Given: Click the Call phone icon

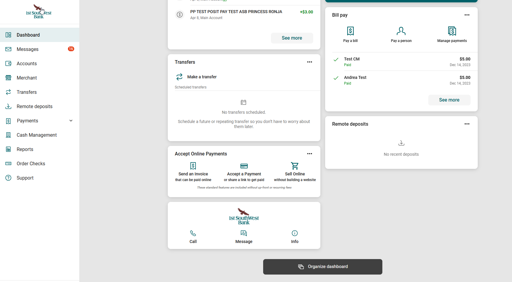Looking at the screenshot, I should [193, 233].
